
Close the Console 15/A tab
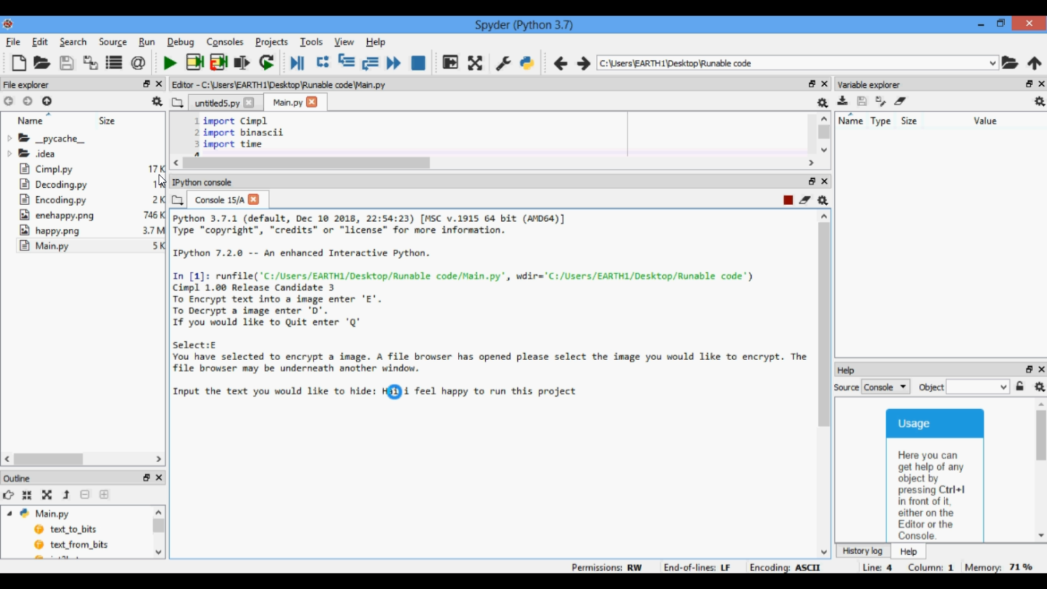pos(253,200)
